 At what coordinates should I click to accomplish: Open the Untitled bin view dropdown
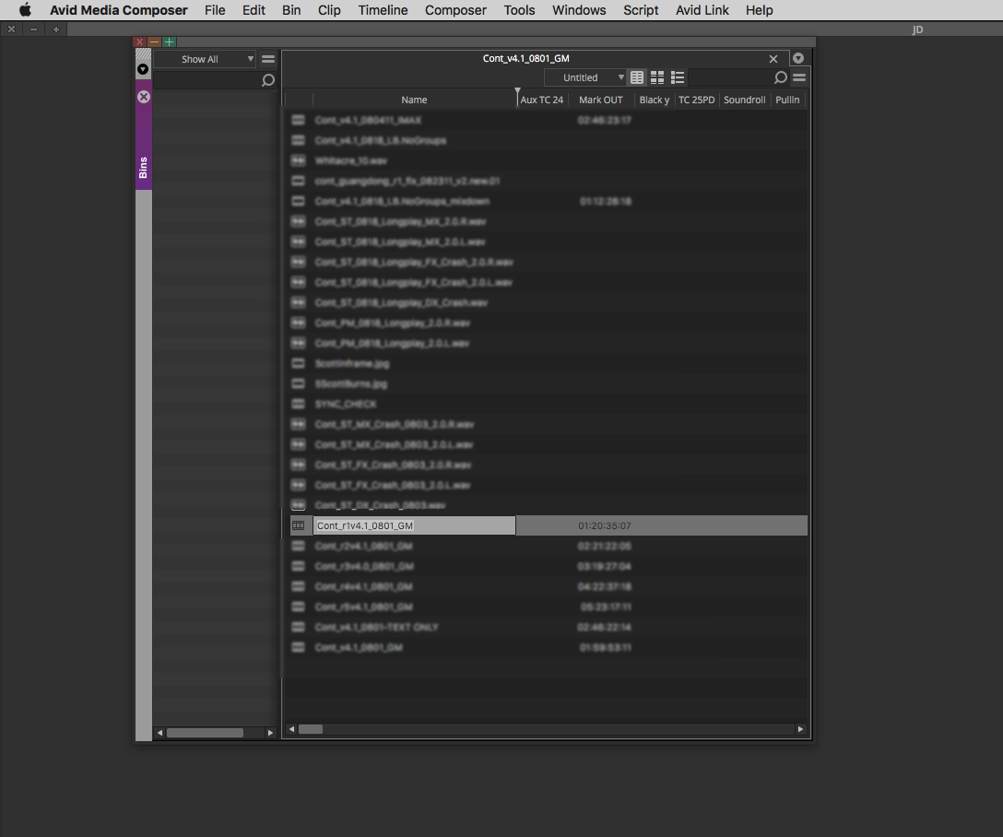tap(585, 77)
